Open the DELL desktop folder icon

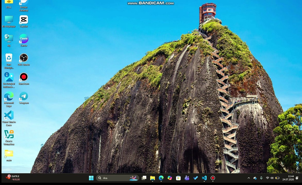[9, 4]
